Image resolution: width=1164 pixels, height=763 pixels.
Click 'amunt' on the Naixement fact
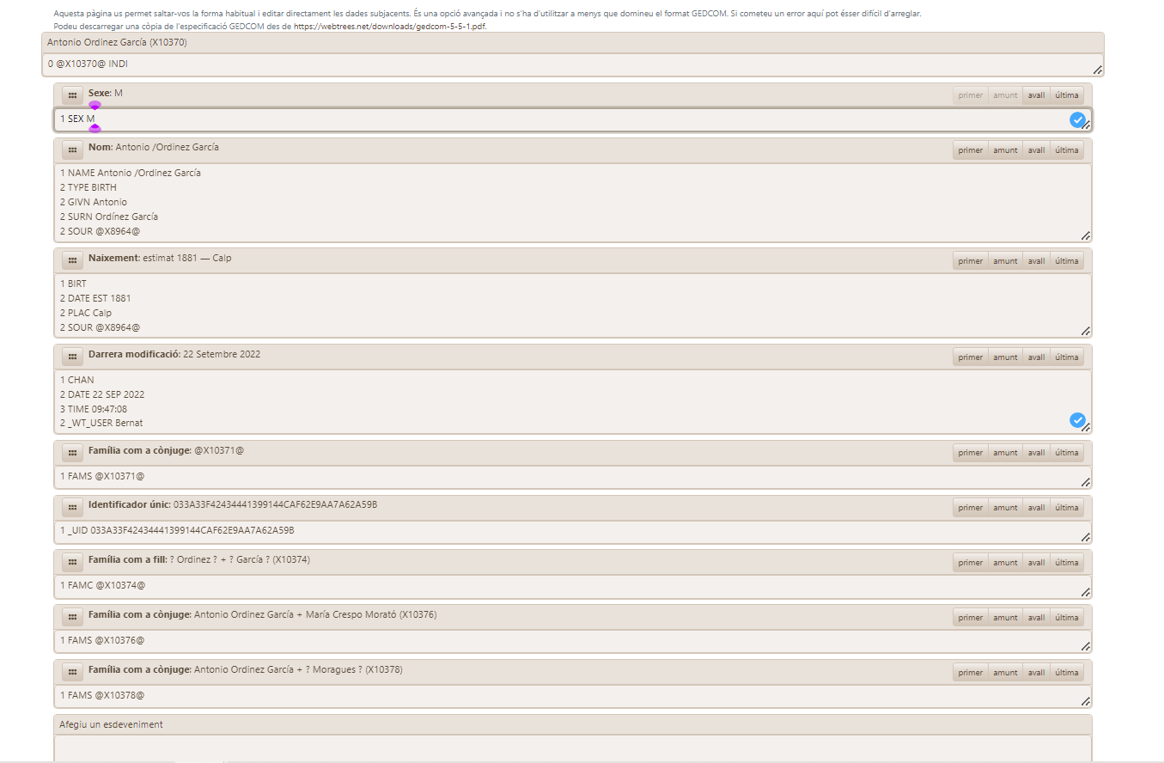click(x=1004, y=260)
